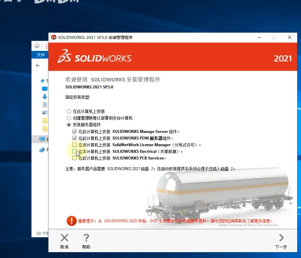Choose 'Create administrative image' (创建管理映像) radio option
The height and width of the screenshot is (258, 301).
(69, 118)
